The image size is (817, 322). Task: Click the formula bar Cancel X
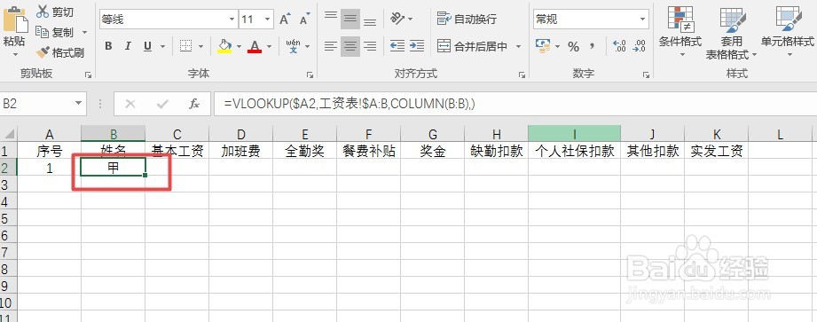130,104
